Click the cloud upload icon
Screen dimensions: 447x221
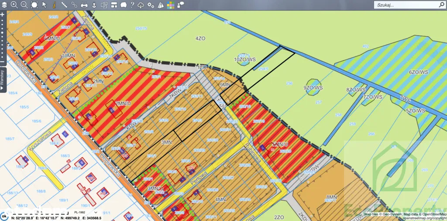pyautogui.click(x=141, y=5)
